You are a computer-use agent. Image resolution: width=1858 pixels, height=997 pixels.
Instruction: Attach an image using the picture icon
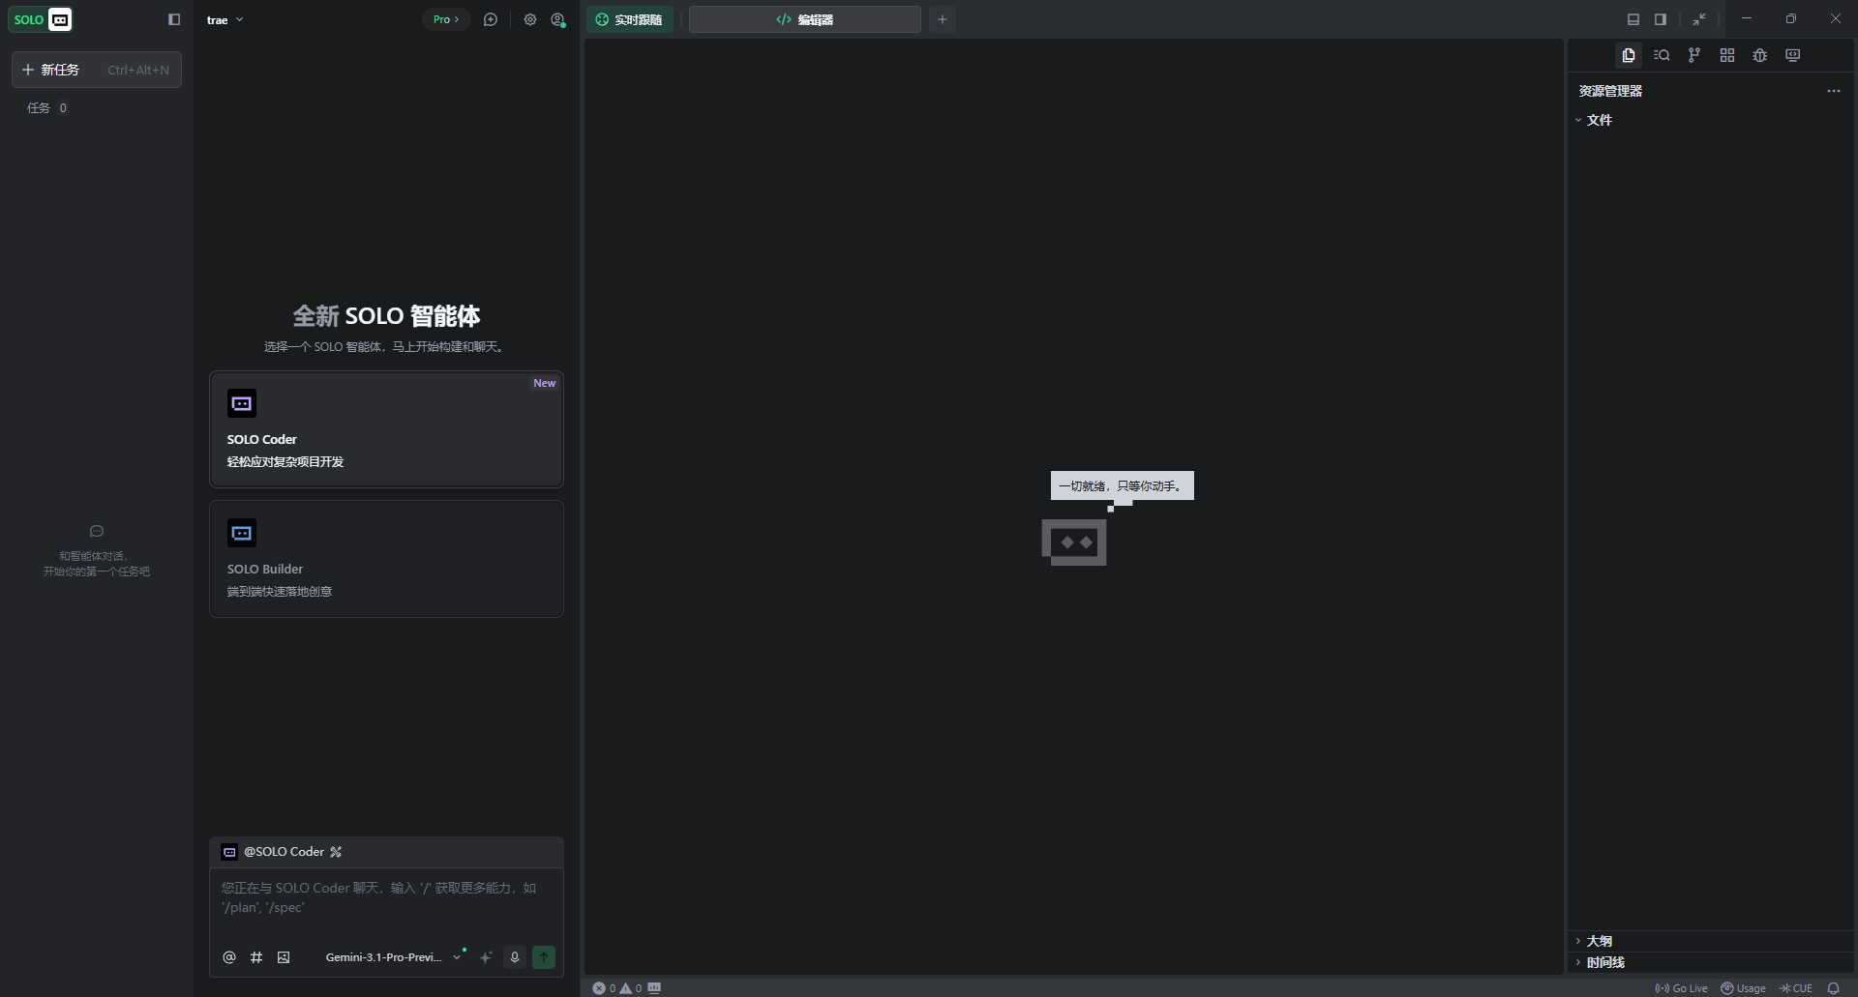click(284, 957)
